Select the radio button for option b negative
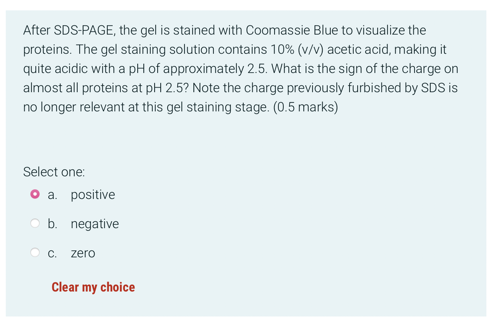This screenshot has width=496, height=328. click(x=35, y=223)
